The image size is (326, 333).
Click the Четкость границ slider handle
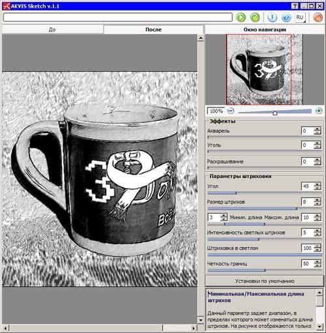(265, 270)
